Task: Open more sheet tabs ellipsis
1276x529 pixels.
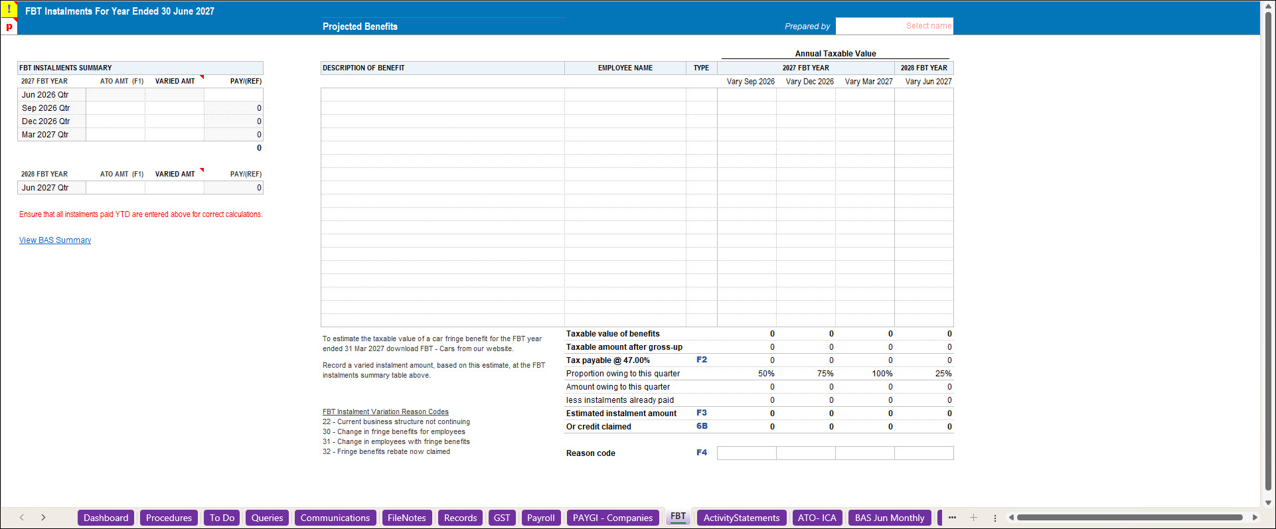Action: 952,518
